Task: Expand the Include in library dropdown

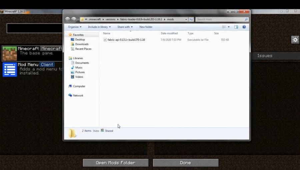Action: 99,27
